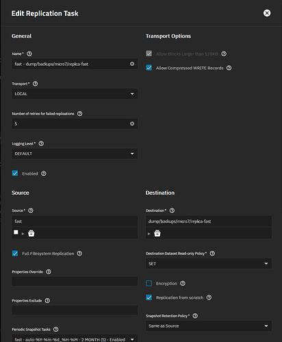Open Destination Dataset Read-only Policy SET dropdown
This screenshot has width=282, height=342.
(x=209, y=264)
